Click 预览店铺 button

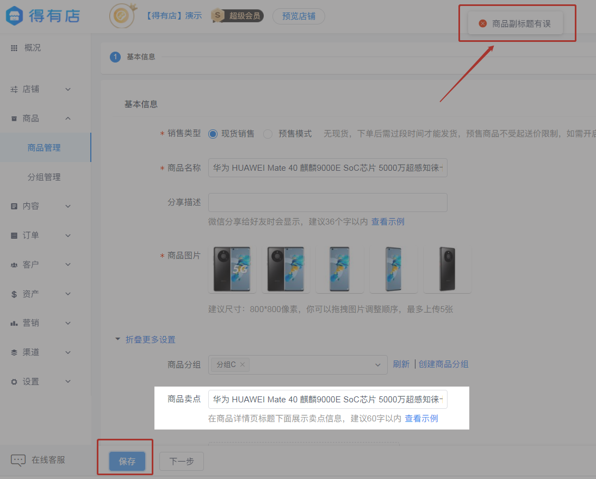point(299,16)
